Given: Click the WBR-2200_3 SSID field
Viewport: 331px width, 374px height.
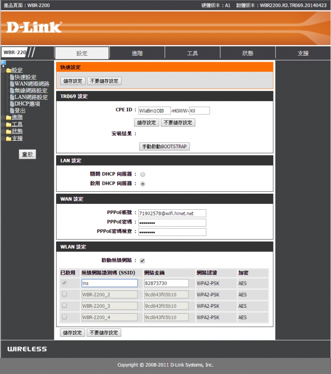Looking at the screenshot, I should (109, 306).
